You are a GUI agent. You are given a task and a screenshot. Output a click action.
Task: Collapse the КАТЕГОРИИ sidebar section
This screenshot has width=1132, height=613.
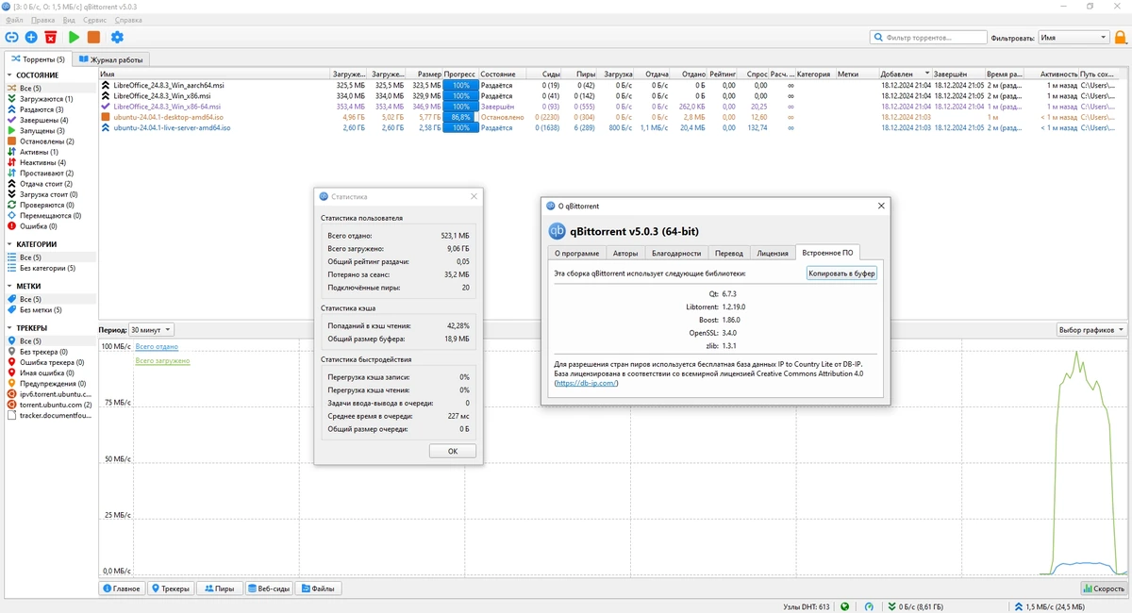coord(9,244)
